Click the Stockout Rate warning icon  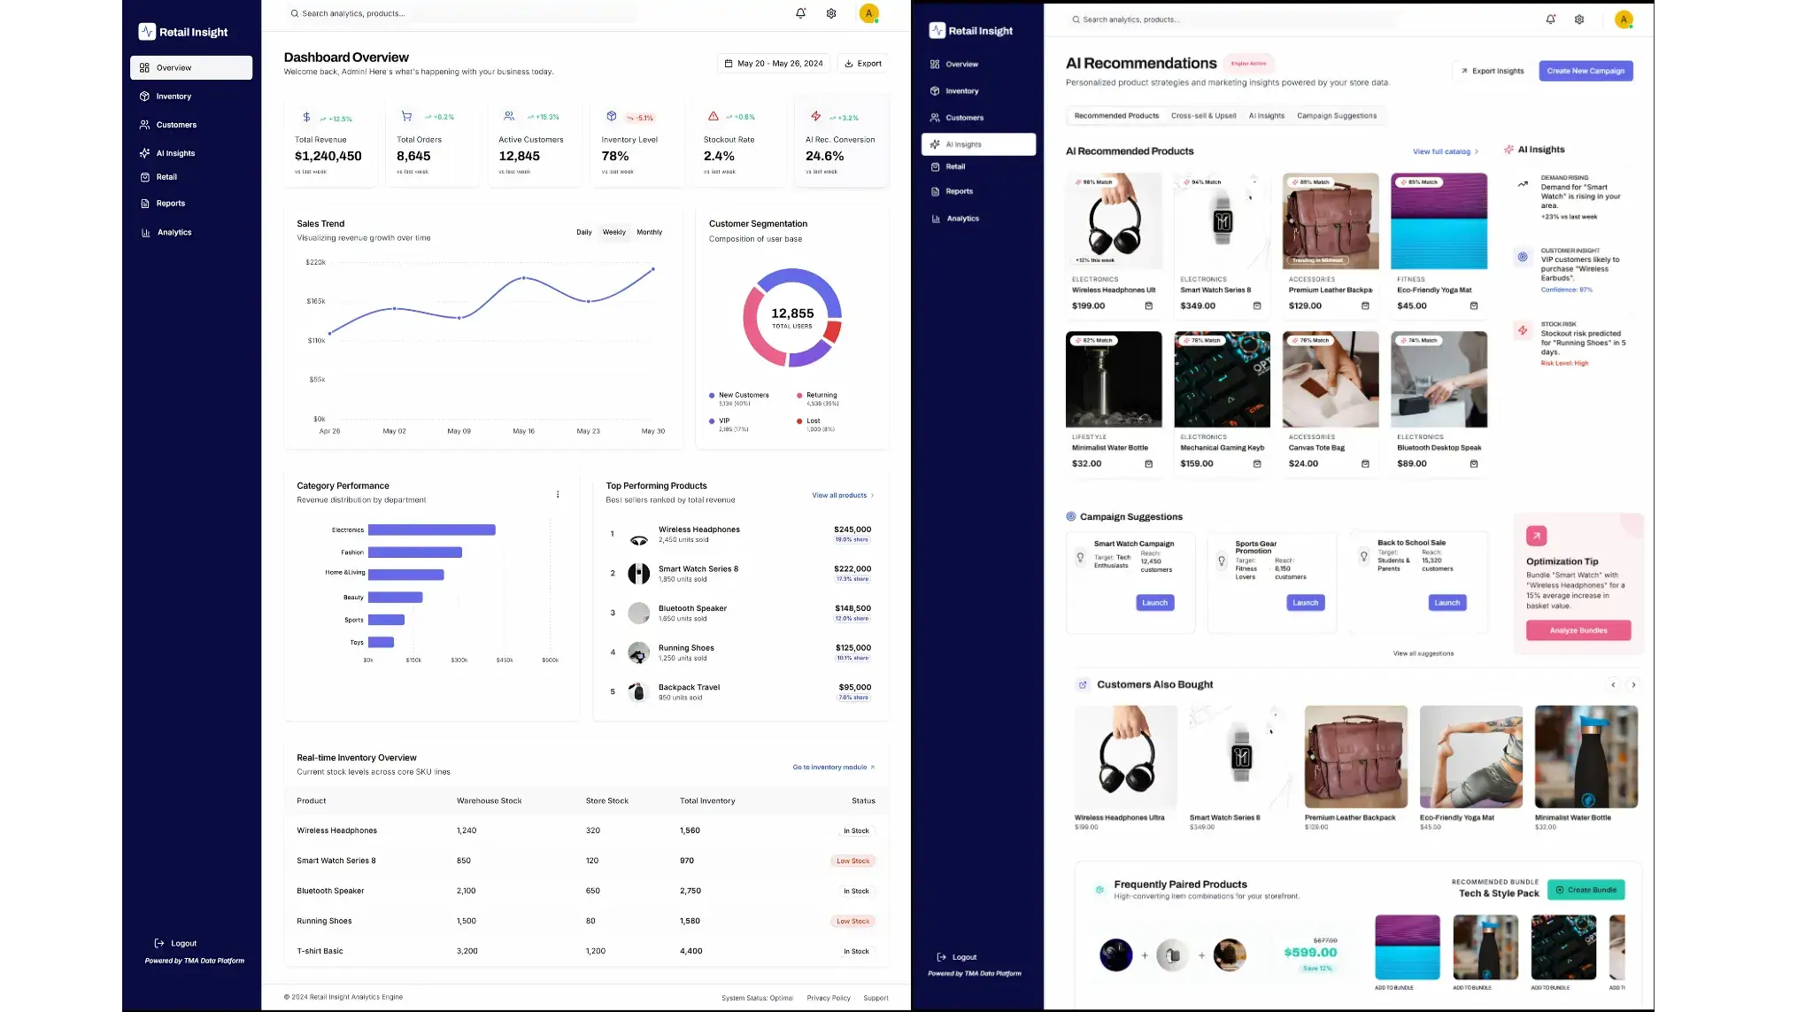[x=714, y=116]
